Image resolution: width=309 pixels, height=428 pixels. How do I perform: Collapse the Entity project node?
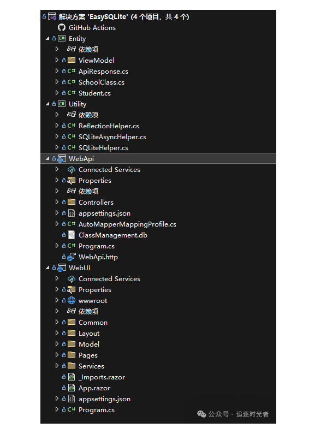47,38
